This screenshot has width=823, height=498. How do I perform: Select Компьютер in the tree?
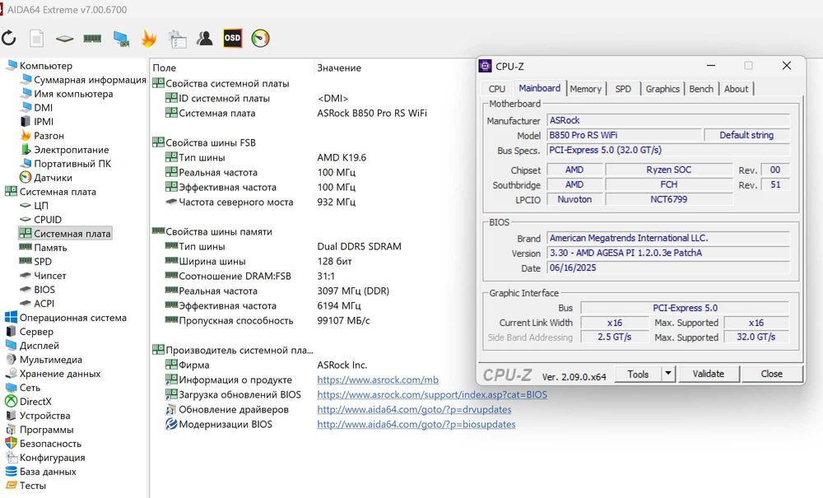click(45, 66)
